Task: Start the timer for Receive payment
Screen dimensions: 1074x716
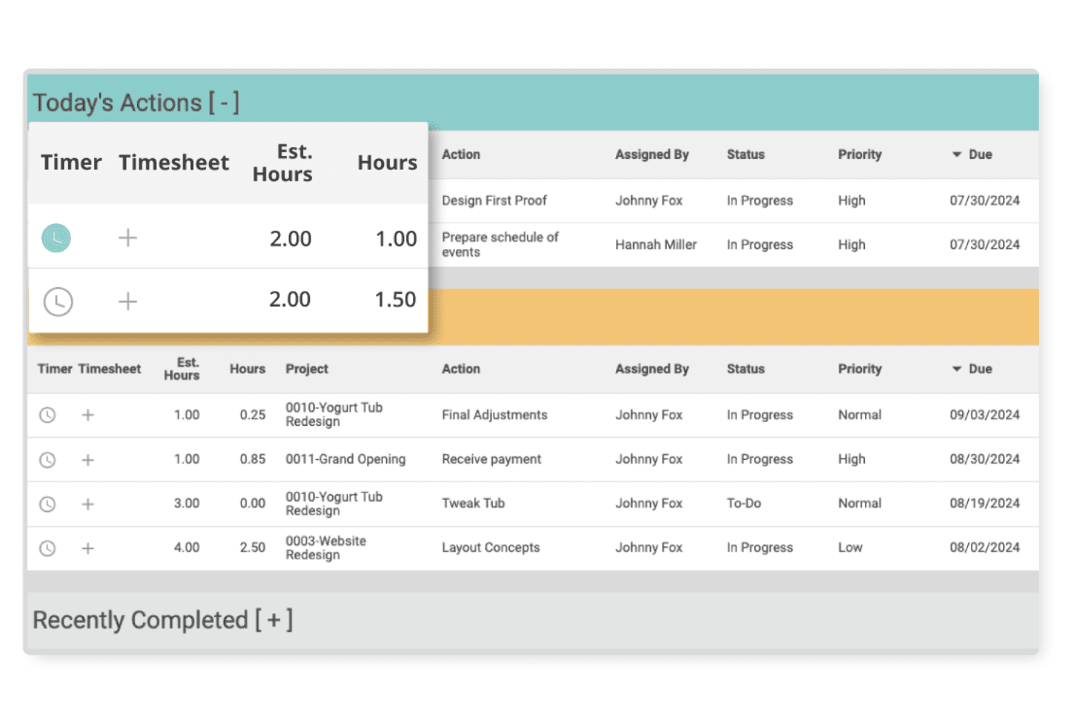Action: (x=47, y=460)
